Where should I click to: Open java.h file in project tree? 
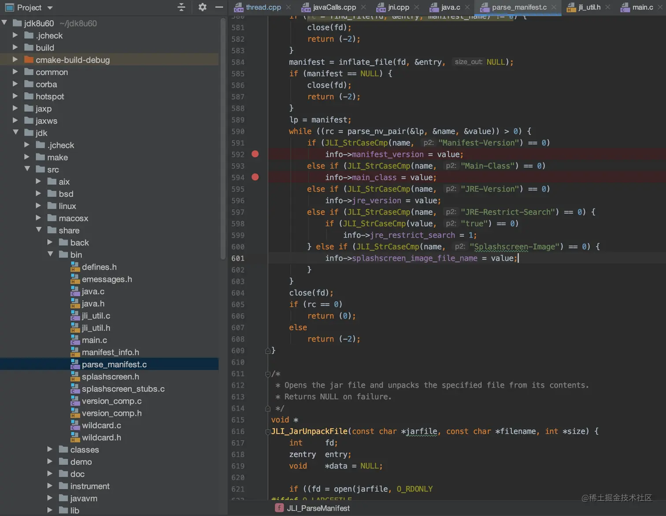[x=93, y=304]
